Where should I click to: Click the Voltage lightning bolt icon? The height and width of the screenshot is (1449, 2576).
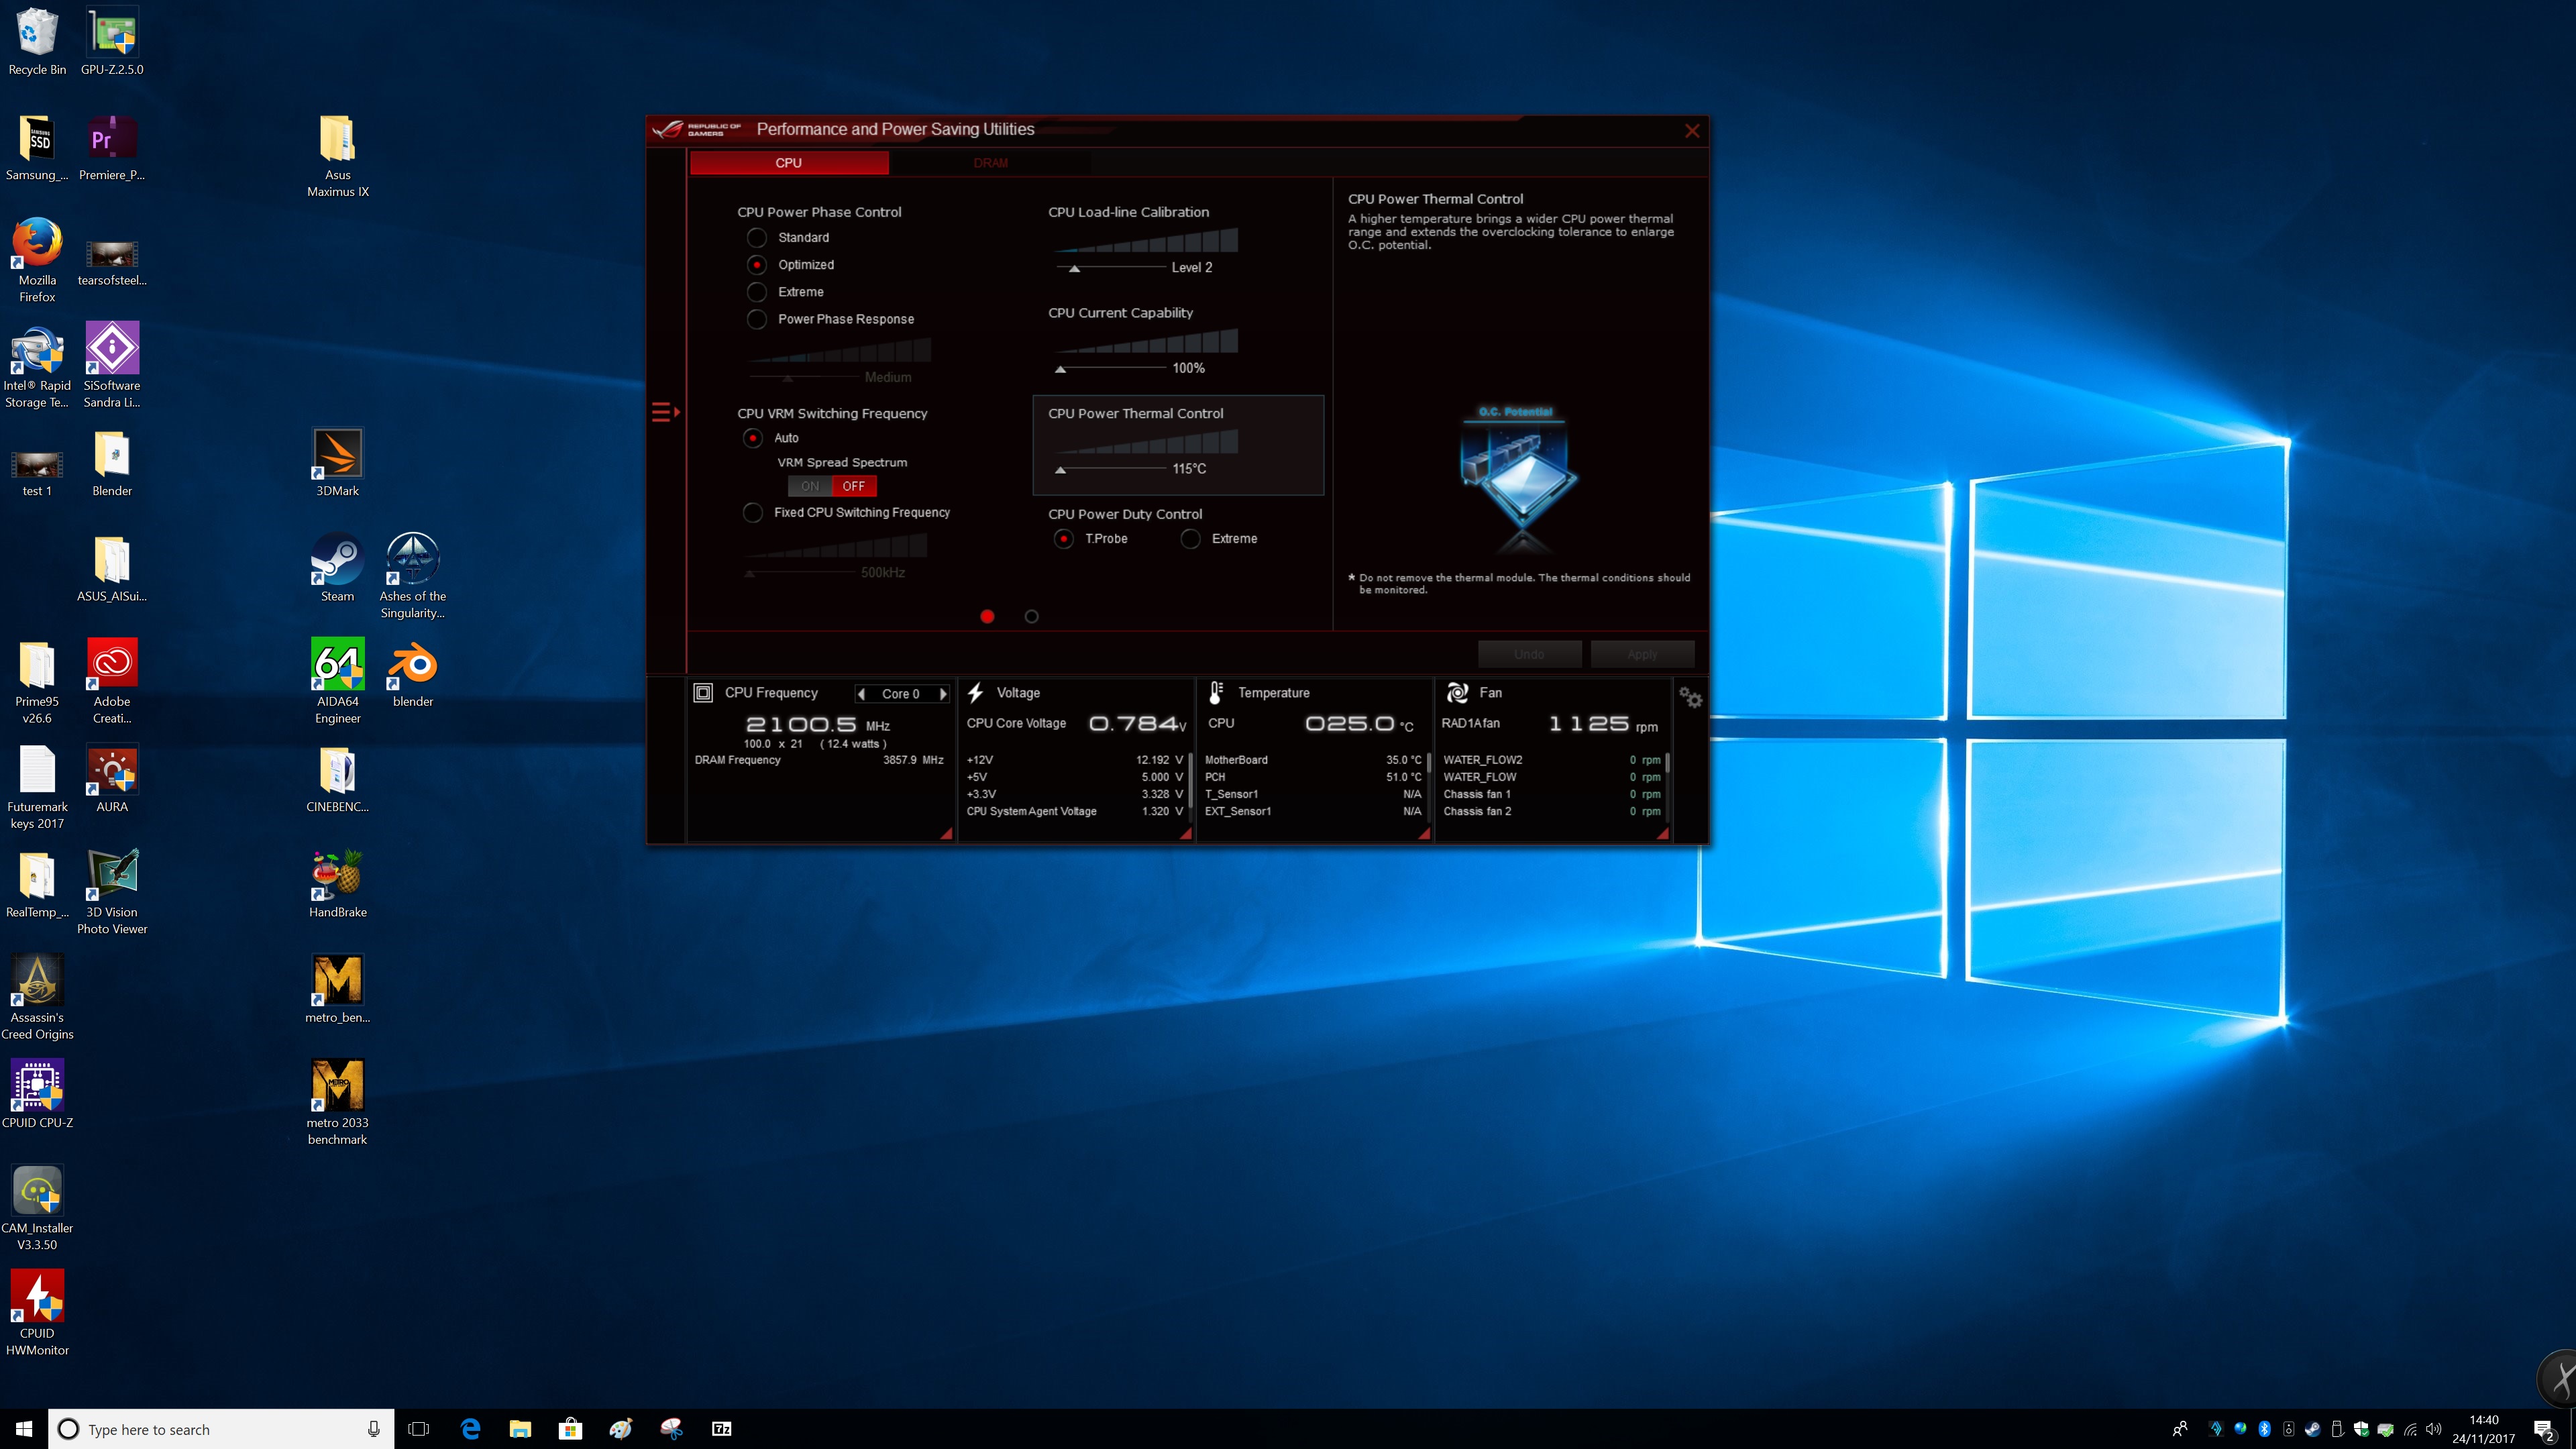(x=976, y=692)
